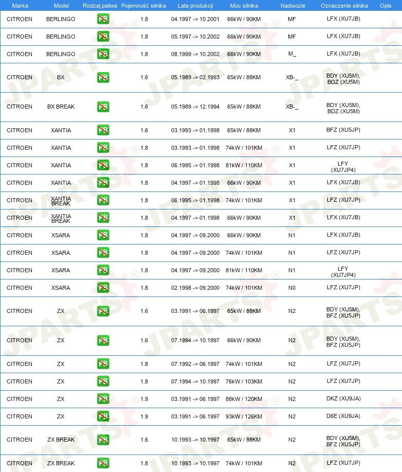Click fuel icon for Xsara 81kW / 110KM
Screen dimensions: 402x472
(x=103, y=270)
